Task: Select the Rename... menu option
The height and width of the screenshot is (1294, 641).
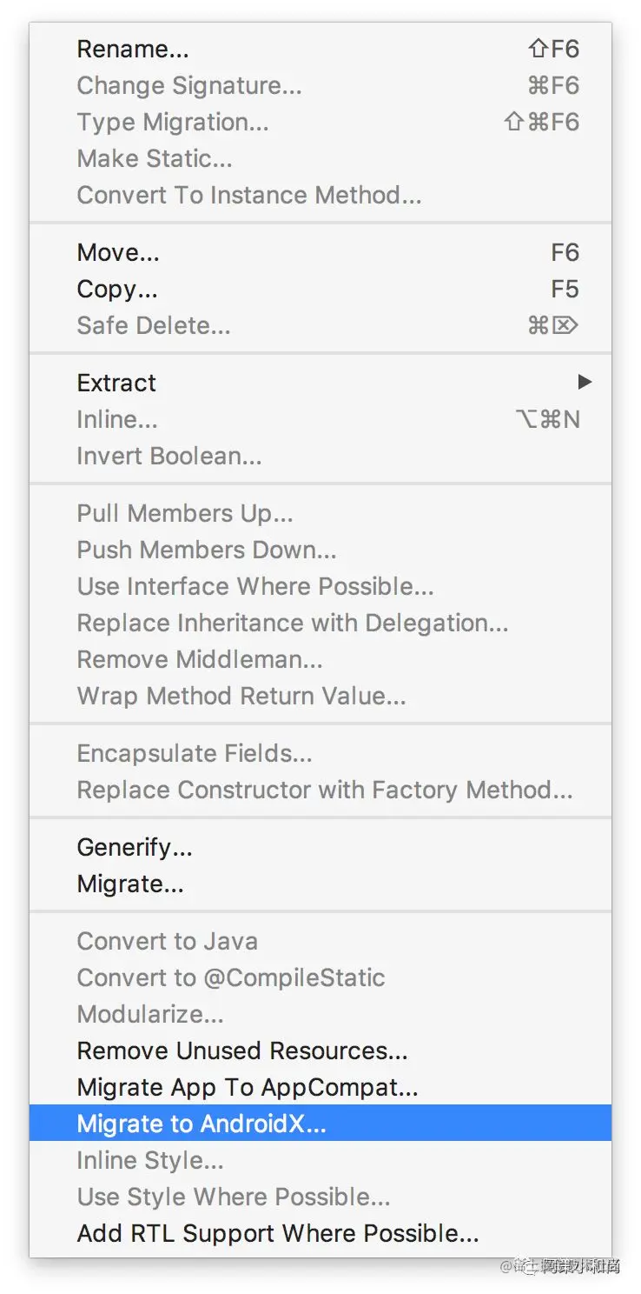Action: (x=133, y=50)
